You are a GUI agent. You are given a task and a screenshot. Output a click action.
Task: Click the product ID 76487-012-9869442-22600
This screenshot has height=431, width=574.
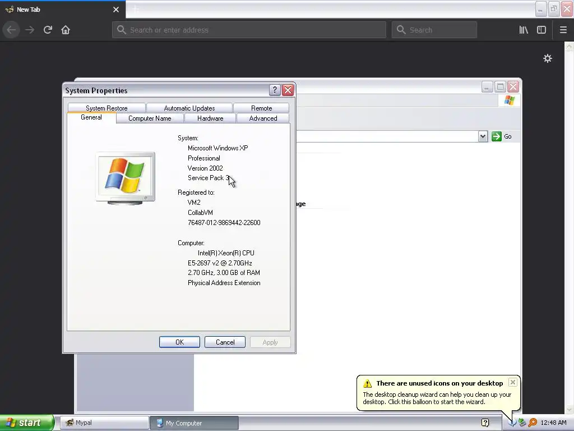coord(224,222)
